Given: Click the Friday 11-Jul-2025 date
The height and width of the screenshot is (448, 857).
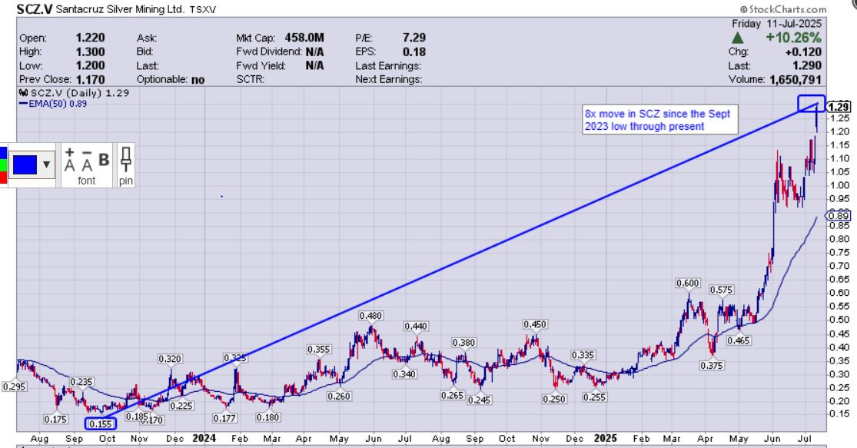Looking at the screenshot, I should 776,24.
